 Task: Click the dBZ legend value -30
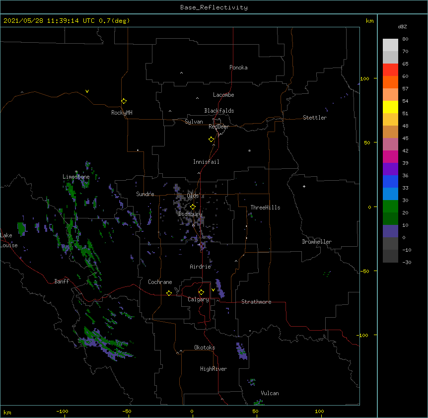(407, 263)
